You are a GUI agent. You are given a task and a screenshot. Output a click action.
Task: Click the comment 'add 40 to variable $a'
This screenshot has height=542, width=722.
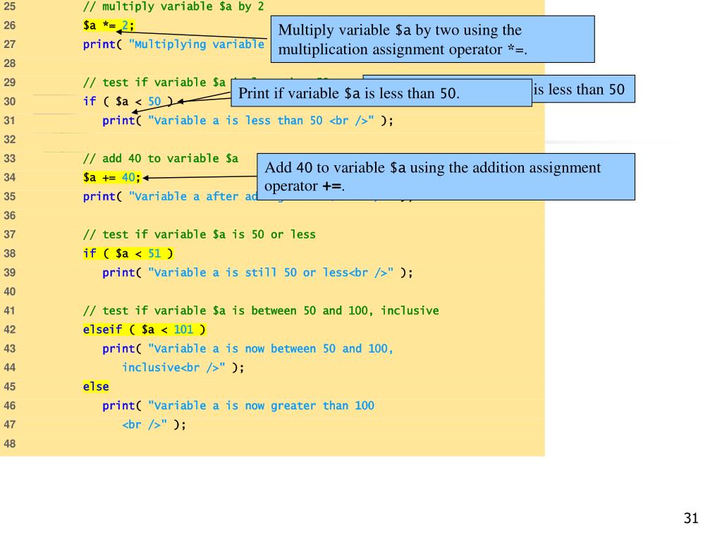pos(161,159)
